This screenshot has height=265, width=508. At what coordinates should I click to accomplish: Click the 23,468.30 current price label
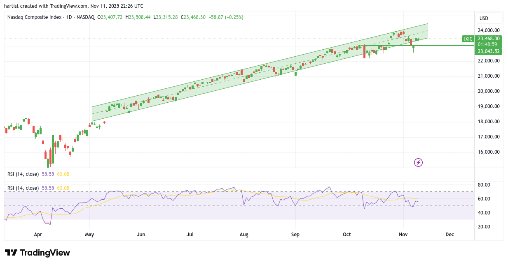(x=489, y=39)
